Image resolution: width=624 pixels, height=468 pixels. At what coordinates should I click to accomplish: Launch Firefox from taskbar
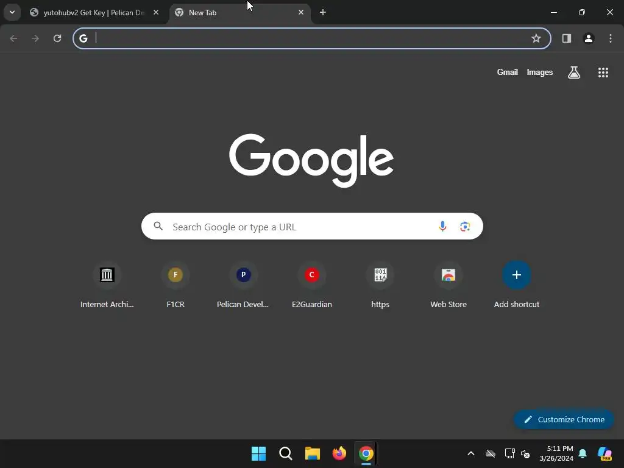click(x=339, y=453)
